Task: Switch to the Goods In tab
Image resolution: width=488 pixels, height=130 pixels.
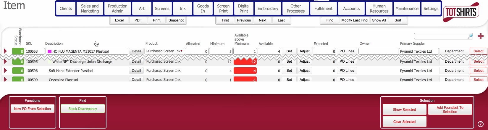Action: coord(203,9)
